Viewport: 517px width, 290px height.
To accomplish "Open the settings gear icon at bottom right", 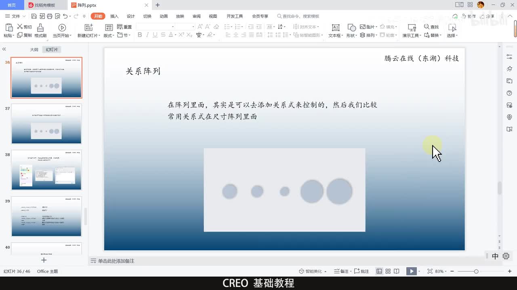I will (506, 256).
